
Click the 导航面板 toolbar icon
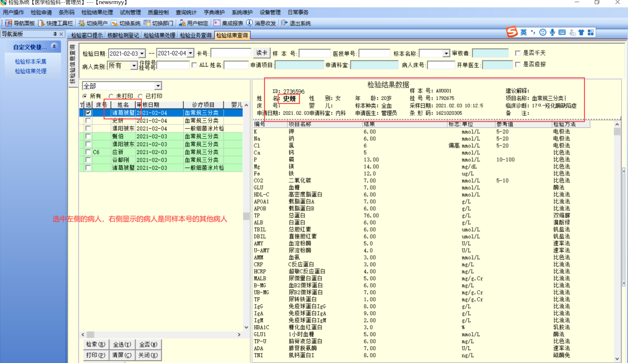click(9, 23)
